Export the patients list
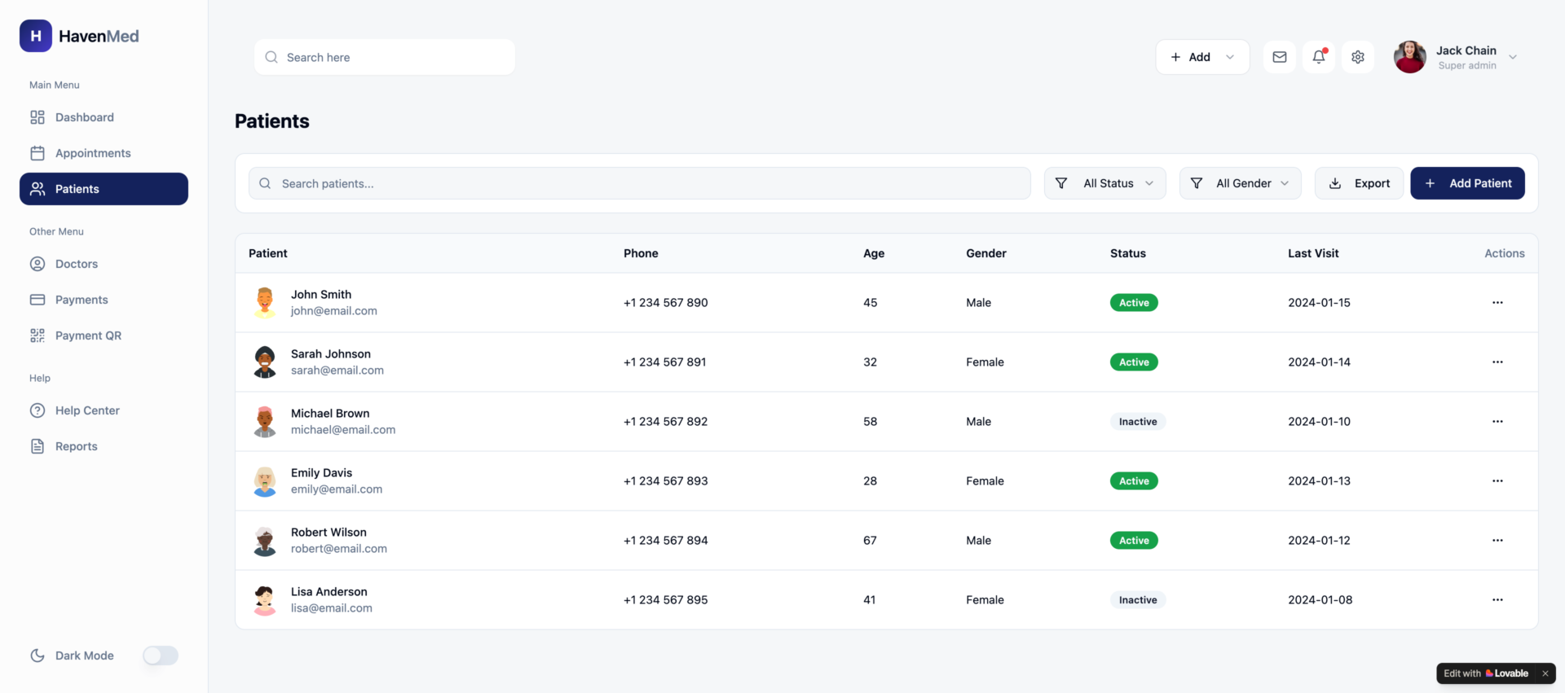Screen dimensions: 1565x693 [x=1359, y=183]
